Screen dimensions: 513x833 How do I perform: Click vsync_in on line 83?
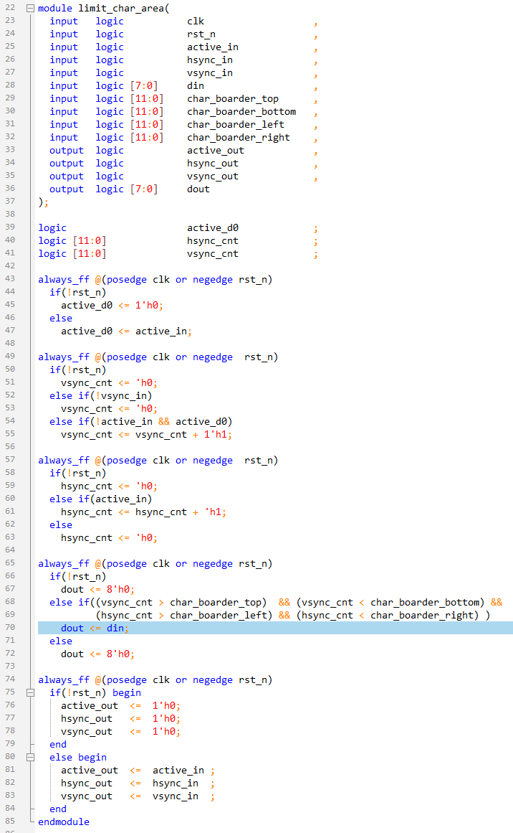click(176, 796)
